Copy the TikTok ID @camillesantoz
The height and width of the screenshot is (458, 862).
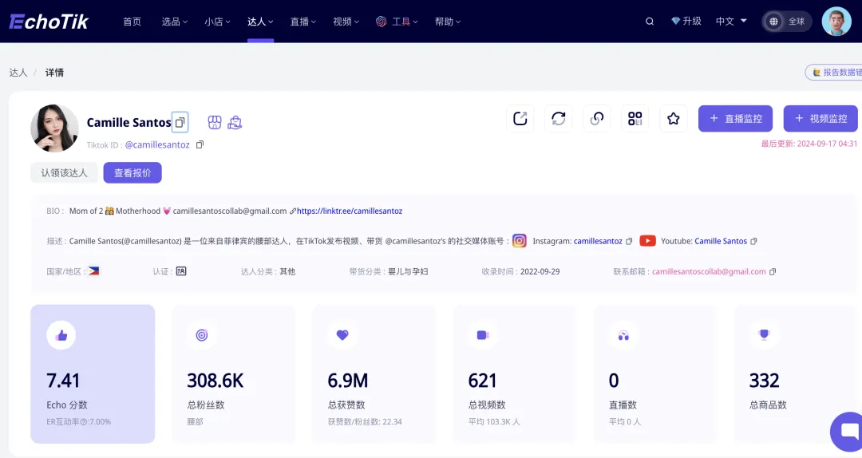(x=200, y=144)
